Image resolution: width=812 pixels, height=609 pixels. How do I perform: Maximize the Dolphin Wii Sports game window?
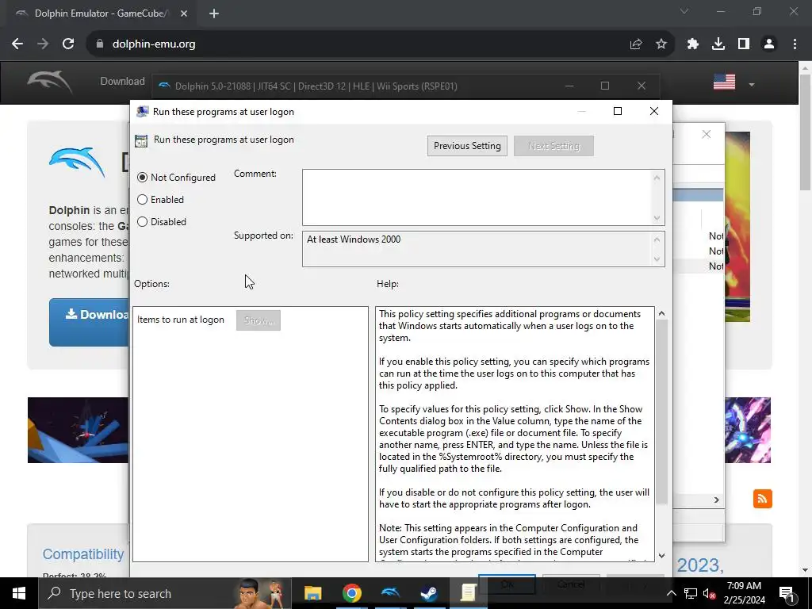(x=605, y=86)
